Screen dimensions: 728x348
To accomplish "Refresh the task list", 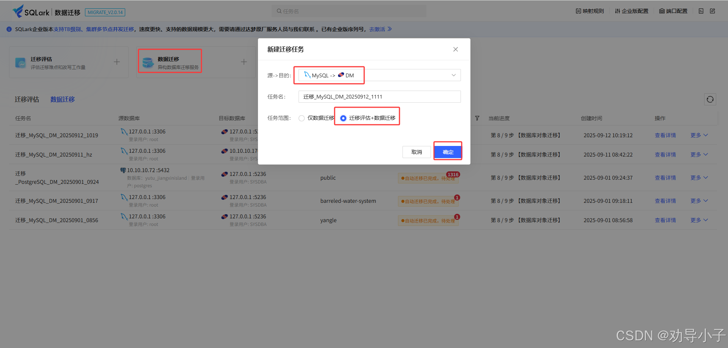I will click(710, 99).
